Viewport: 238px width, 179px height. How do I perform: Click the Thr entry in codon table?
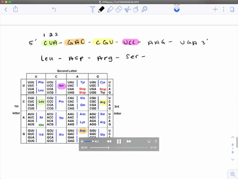[61, 118]
